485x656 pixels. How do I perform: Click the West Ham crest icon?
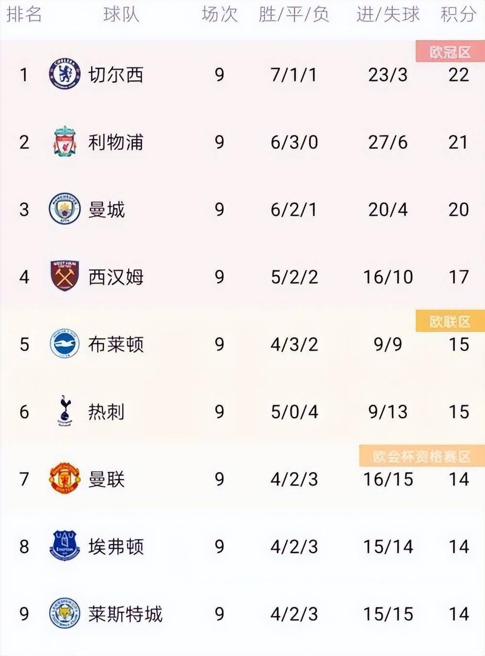pos(65,276)
